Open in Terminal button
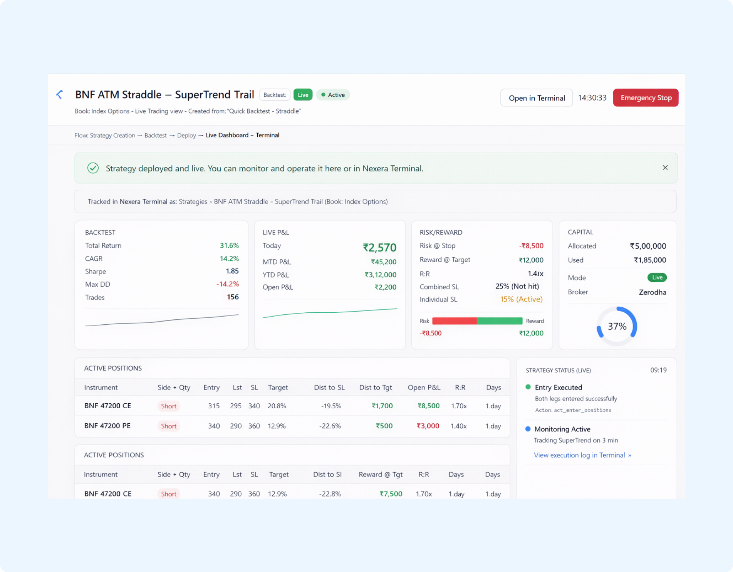 tap(537, 98)
